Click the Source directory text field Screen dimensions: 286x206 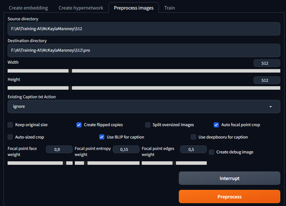tap(144, 29)
